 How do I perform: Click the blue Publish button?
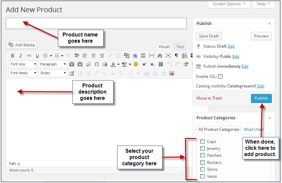[261, 98]
